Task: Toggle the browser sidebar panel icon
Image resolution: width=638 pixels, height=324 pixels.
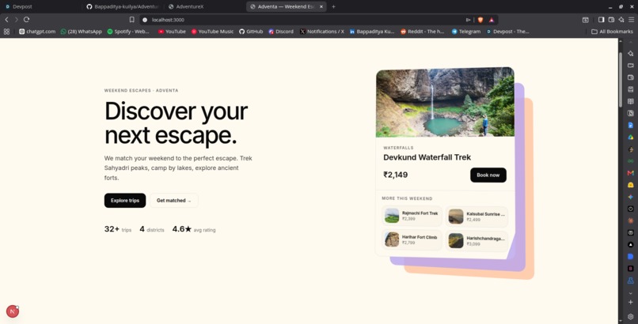Action: point(601,20)
